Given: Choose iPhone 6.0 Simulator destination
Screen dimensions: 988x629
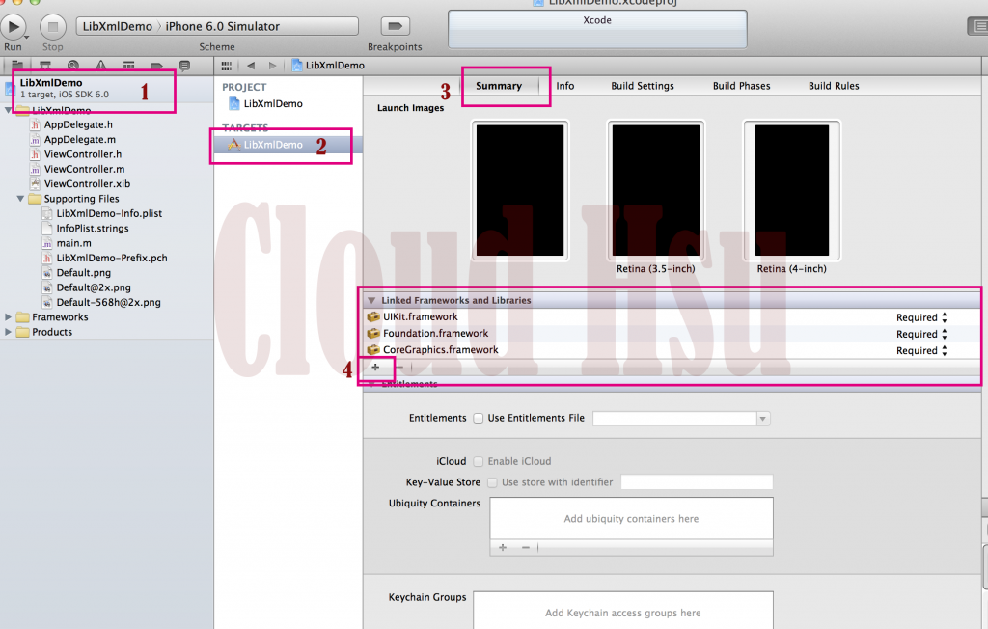Looking at the screenshot, I should click(223, 26).
